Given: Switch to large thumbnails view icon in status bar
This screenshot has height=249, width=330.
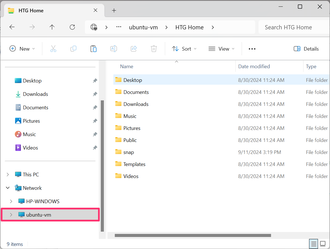Looking at the screenshot, I should click(x=323, y=244).
